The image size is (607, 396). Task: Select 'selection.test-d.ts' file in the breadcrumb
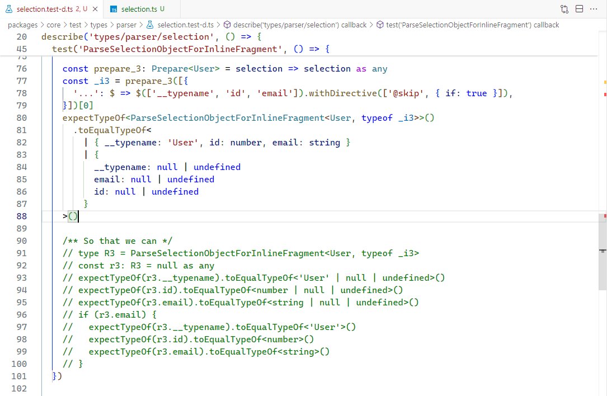pos(185,25)
